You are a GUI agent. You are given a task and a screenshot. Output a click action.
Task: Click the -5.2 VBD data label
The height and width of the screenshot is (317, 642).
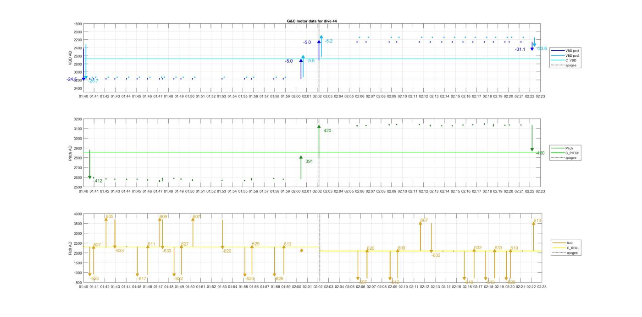[x=328, y=41]
